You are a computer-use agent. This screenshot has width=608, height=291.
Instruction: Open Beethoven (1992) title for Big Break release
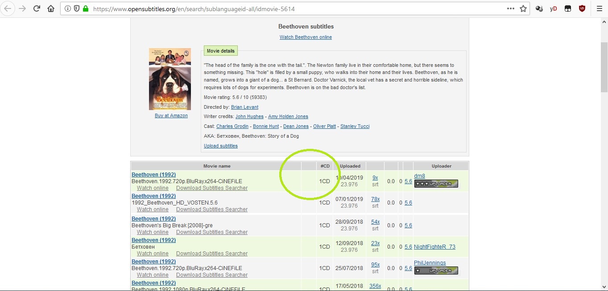click(x=154, y=218)
